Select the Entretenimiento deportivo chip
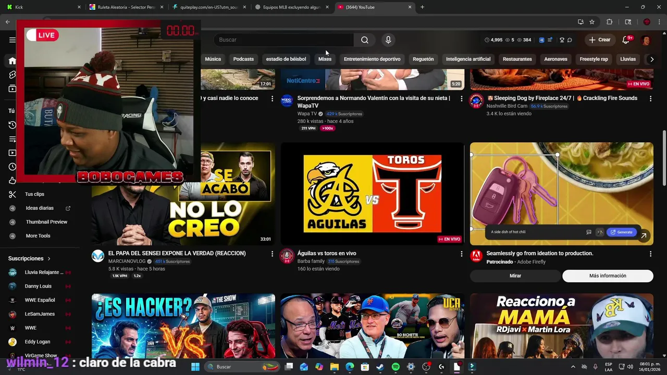Viewport: 667px width, 375px height. (372, 59)
